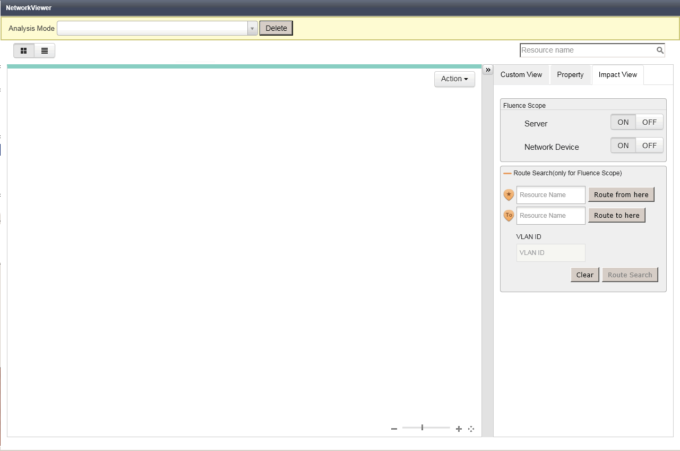
Task: Collapse the right side panel
Action: click(488, 70)
